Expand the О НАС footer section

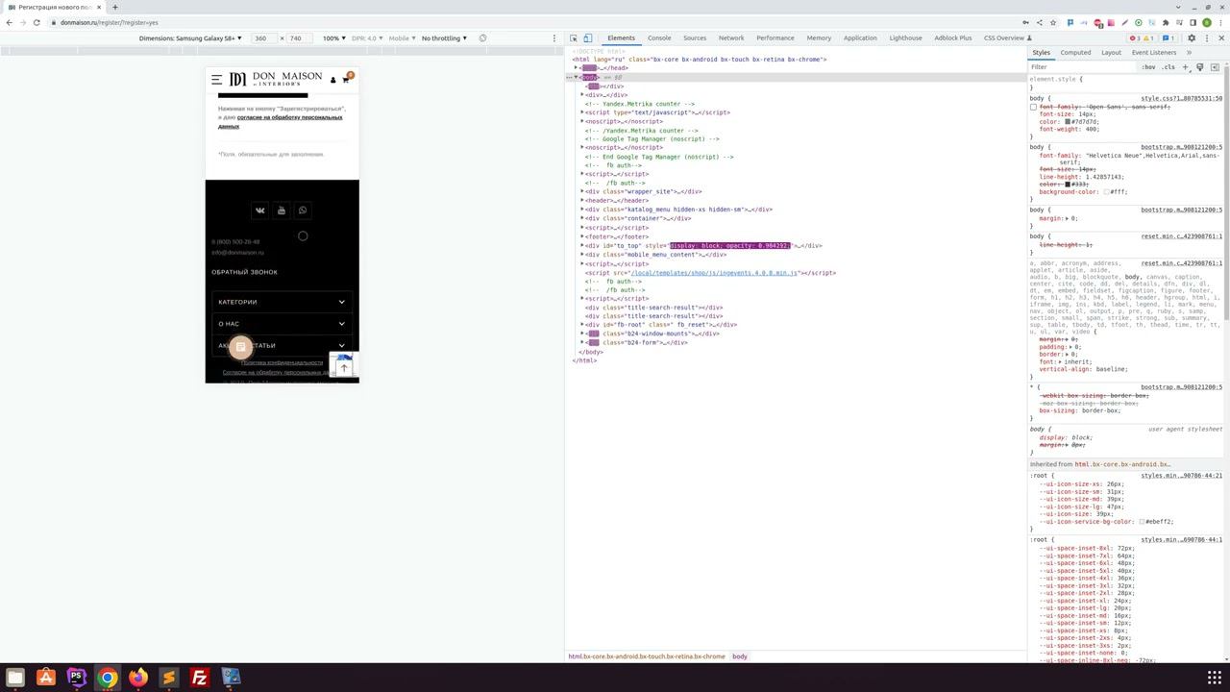tap(281, 324)
